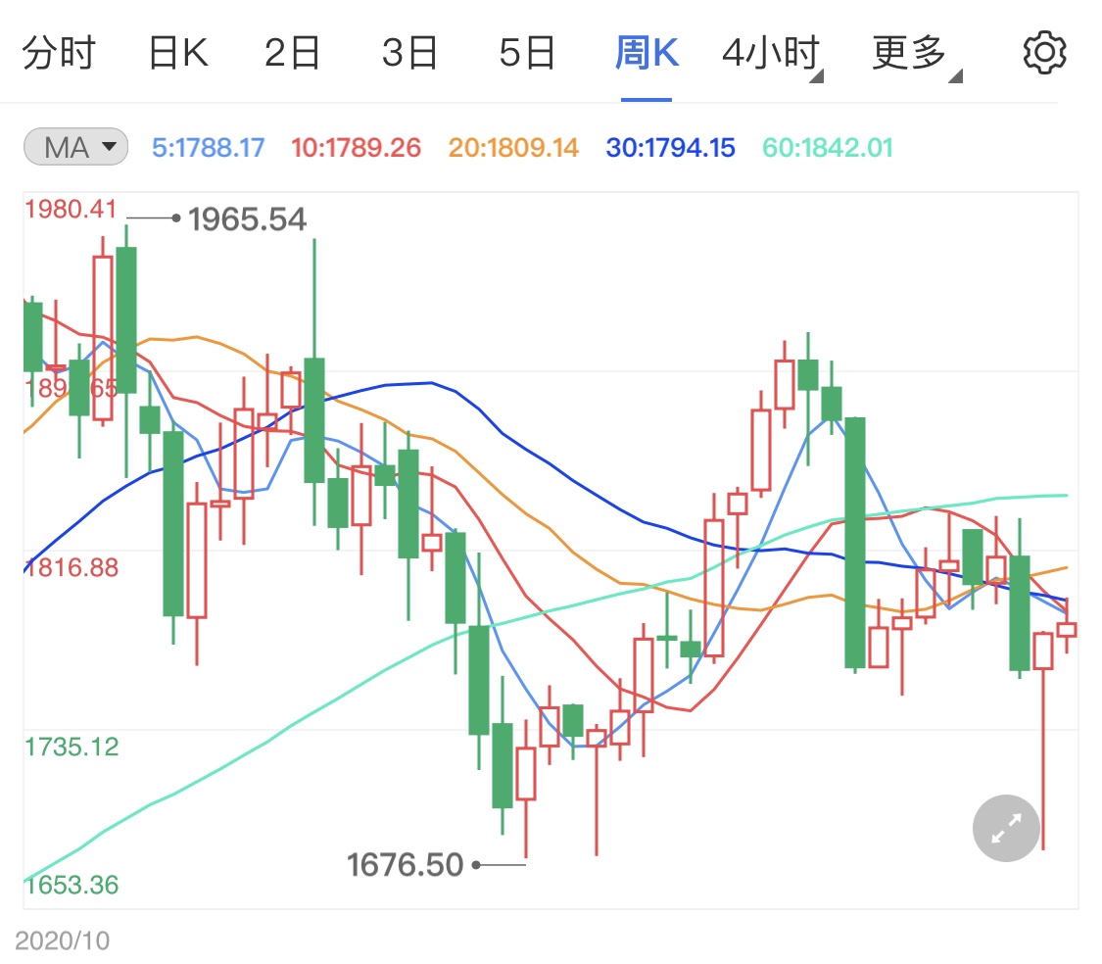Image resolution: width=1102 pixels, height=964 pixels.
Task: Click the 1965.54 high price label
Action: (x=248, y=219)
